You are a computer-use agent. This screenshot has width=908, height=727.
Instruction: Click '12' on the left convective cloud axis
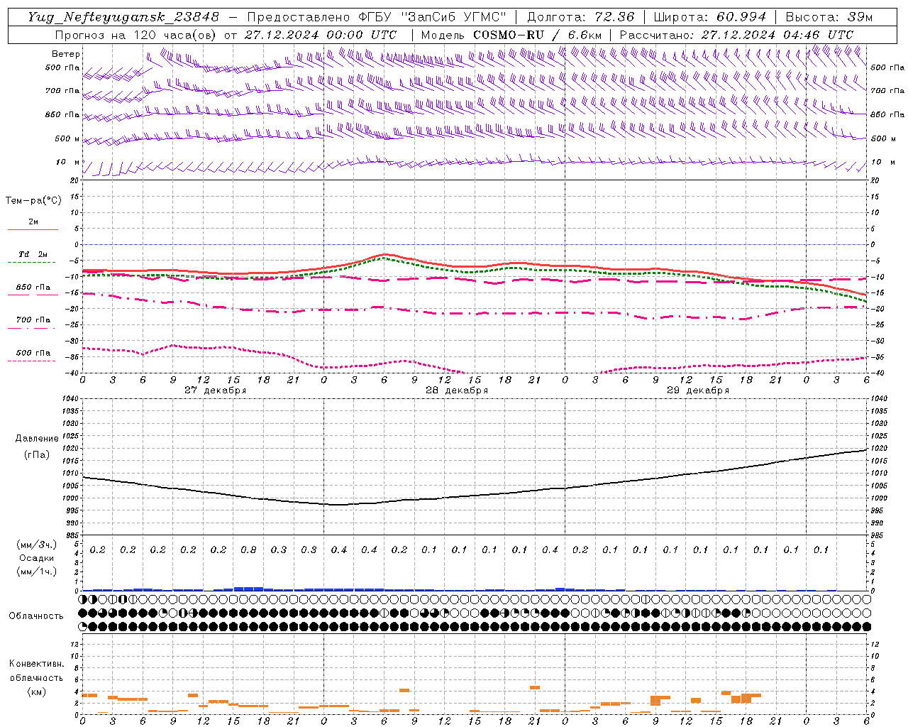(75, 645)
